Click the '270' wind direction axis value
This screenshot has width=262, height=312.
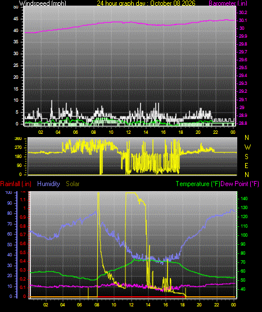[19, 148]
